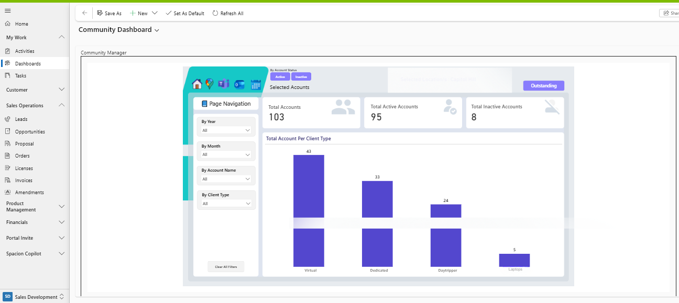Click the Google Maps pin icon
Viewport: 679px width, 303px height.
coord(210,84)
